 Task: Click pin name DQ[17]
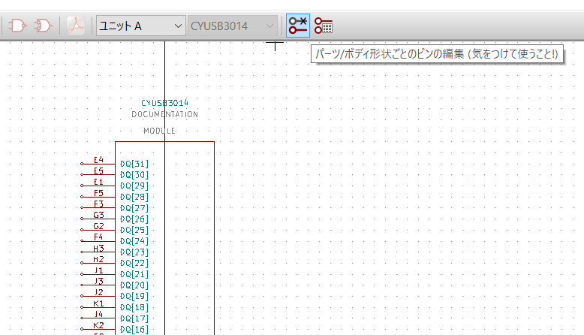pos(134,318)
